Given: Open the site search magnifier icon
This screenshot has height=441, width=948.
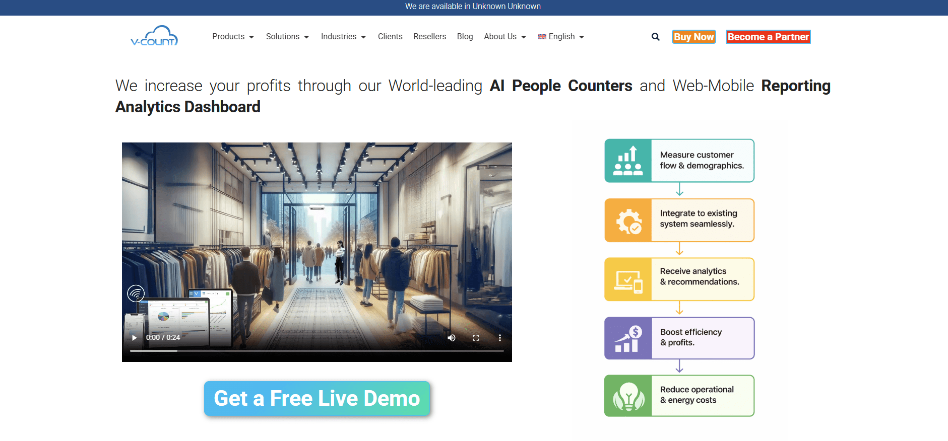Looking at the screenshot, I should (x=655, y=37).
